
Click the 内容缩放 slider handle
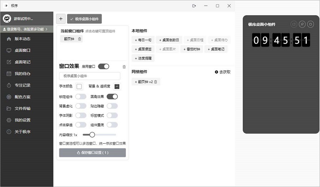coord(92,134)
